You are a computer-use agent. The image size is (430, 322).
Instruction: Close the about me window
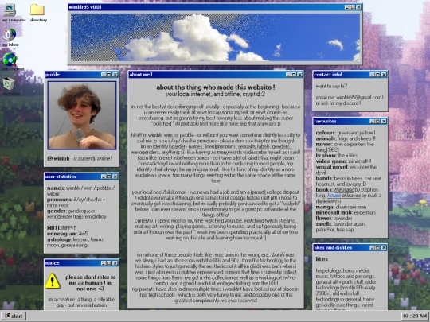click(x=300, y=75)
